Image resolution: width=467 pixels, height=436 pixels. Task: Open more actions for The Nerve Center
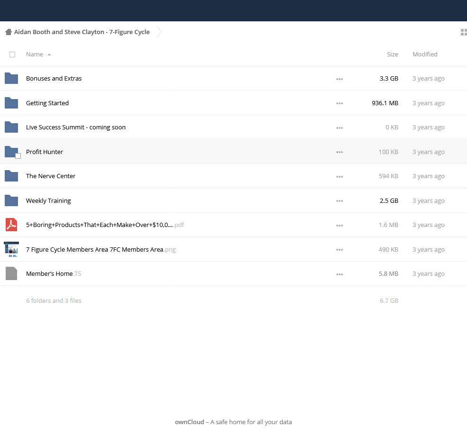(340, 177)
